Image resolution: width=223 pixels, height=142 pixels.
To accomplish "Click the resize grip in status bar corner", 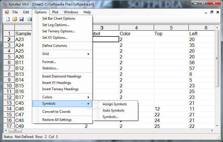I will [x=218, y=137].
